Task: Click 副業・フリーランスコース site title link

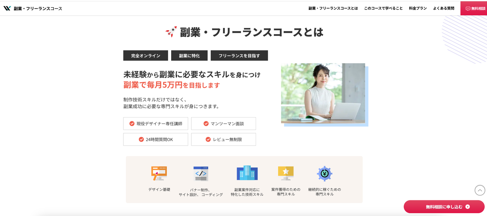Action: pyautogui.click(x=38, y=8)
